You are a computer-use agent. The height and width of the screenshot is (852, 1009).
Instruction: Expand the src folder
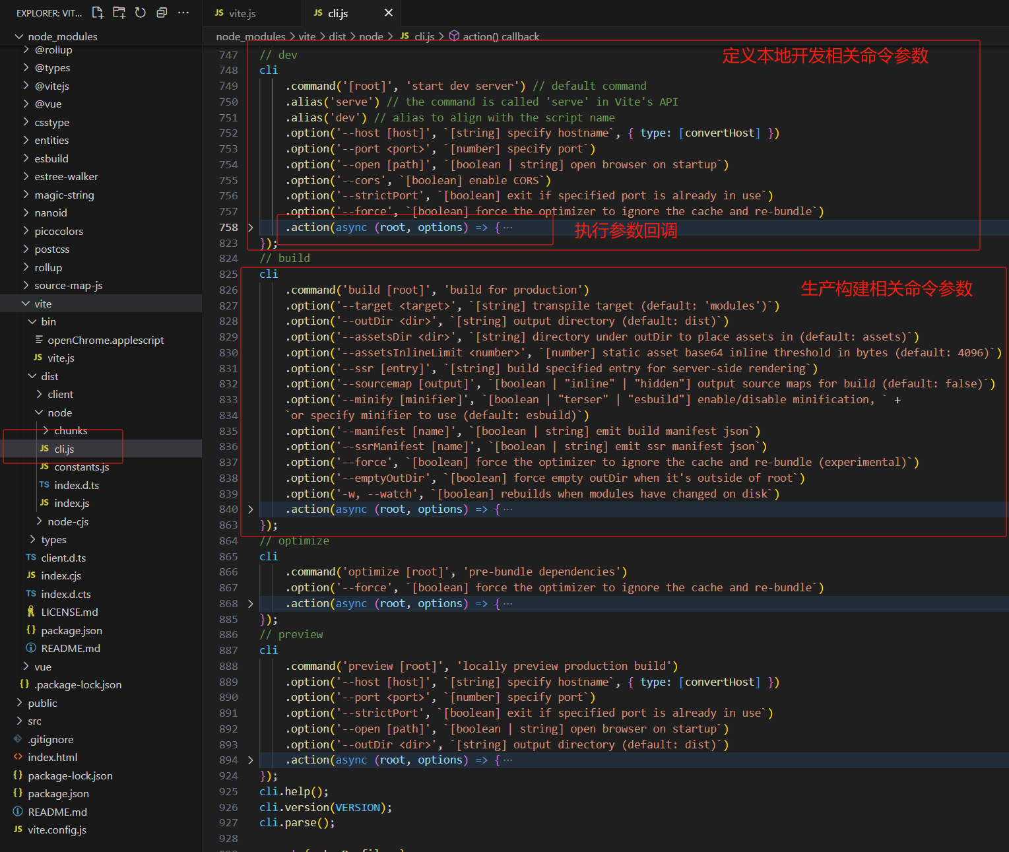(101, 721)
